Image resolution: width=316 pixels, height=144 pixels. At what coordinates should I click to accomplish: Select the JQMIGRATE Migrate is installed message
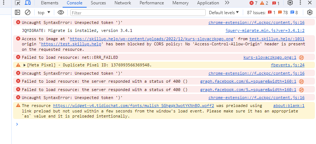(77, 31)
